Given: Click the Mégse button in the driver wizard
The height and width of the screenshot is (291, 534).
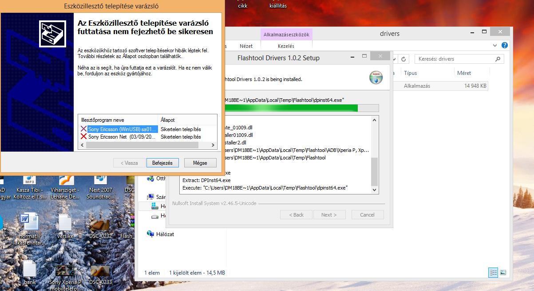Looking at the screenshot, I should pyautogui.click(x=200, y=163).
